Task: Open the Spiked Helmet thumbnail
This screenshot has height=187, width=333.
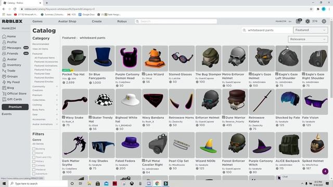Action: (315, 145)
